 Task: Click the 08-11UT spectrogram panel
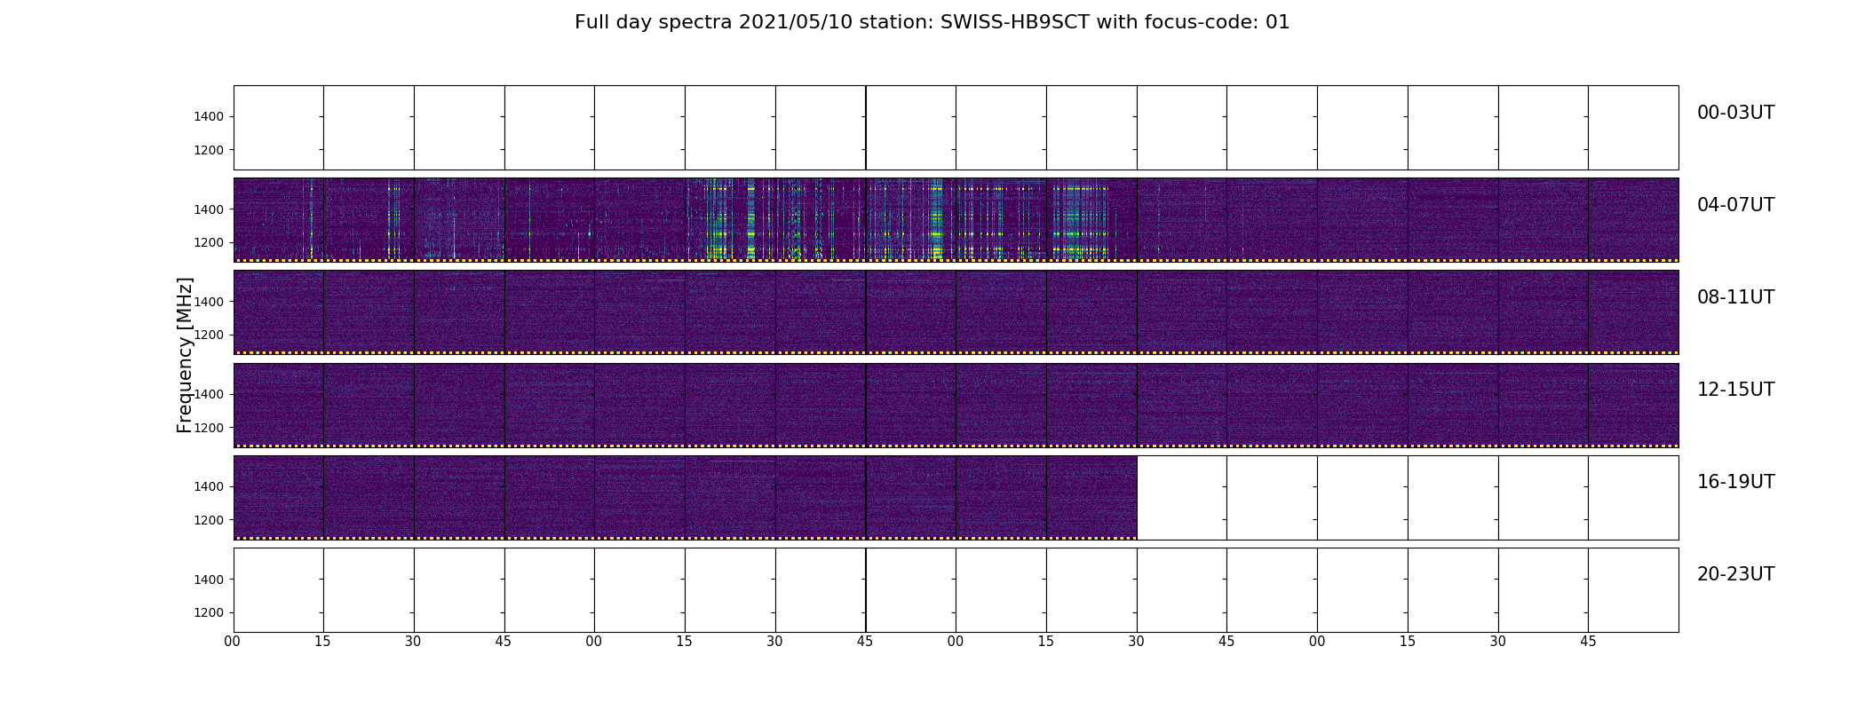pos(956,312)
